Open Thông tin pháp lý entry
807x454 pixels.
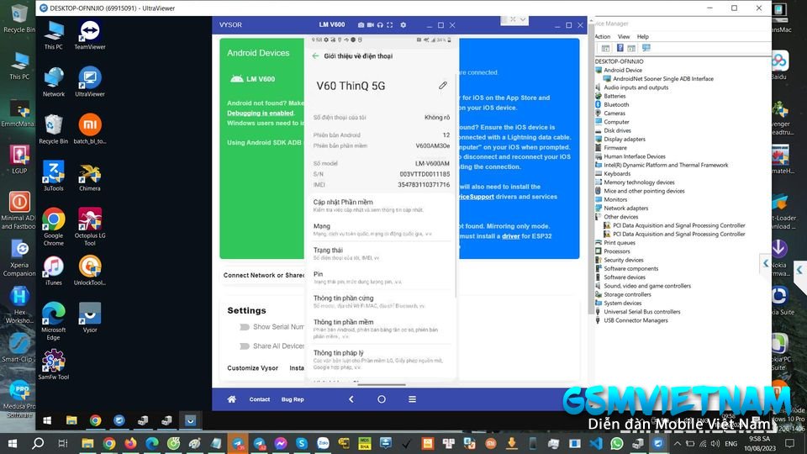click(x=382, y=359)
